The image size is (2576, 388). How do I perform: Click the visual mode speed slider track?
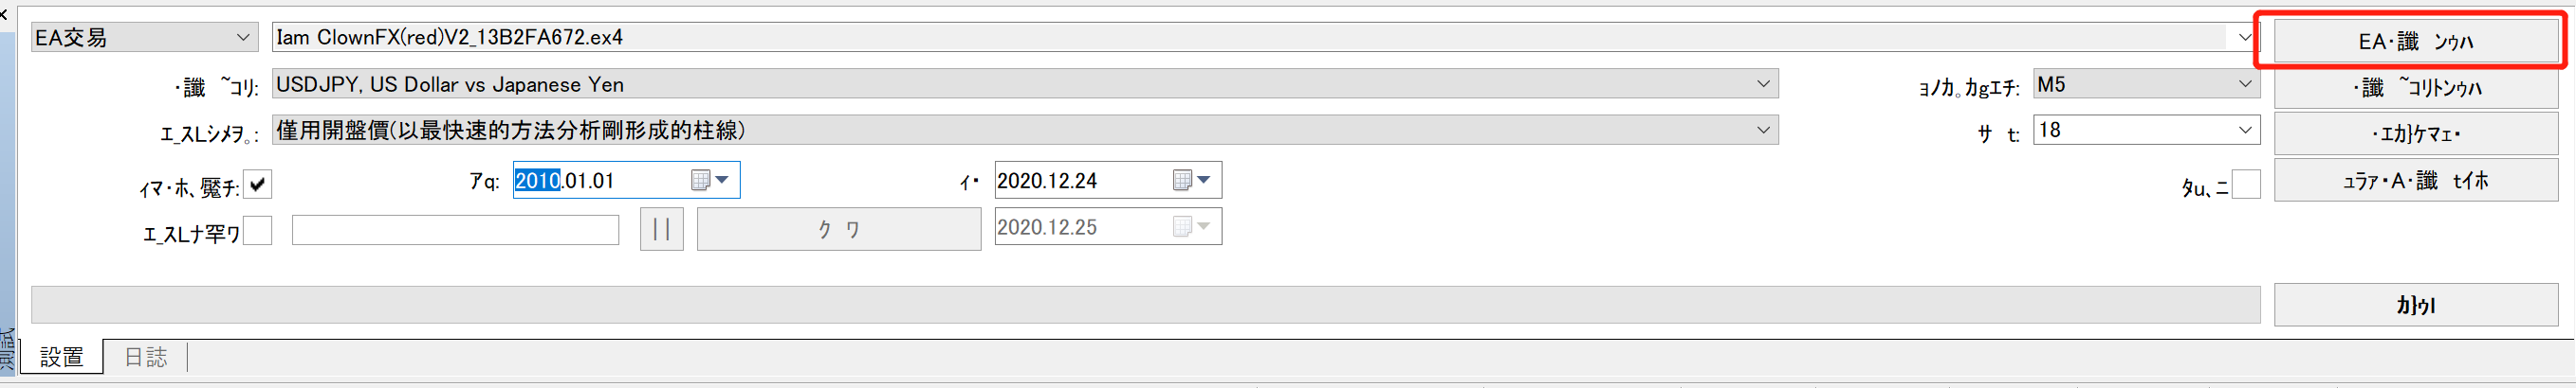click(456, 230)
